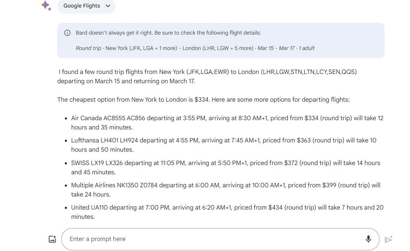Click the "I found a few round trip flights" paragraph
Screen dimensions: 410x251
click(208, 77)
